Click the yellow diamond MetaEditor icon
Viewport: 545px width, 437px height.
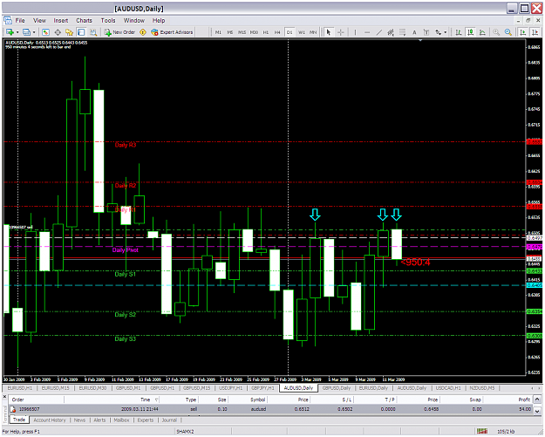pyautogui.click(x=142, y=32)
